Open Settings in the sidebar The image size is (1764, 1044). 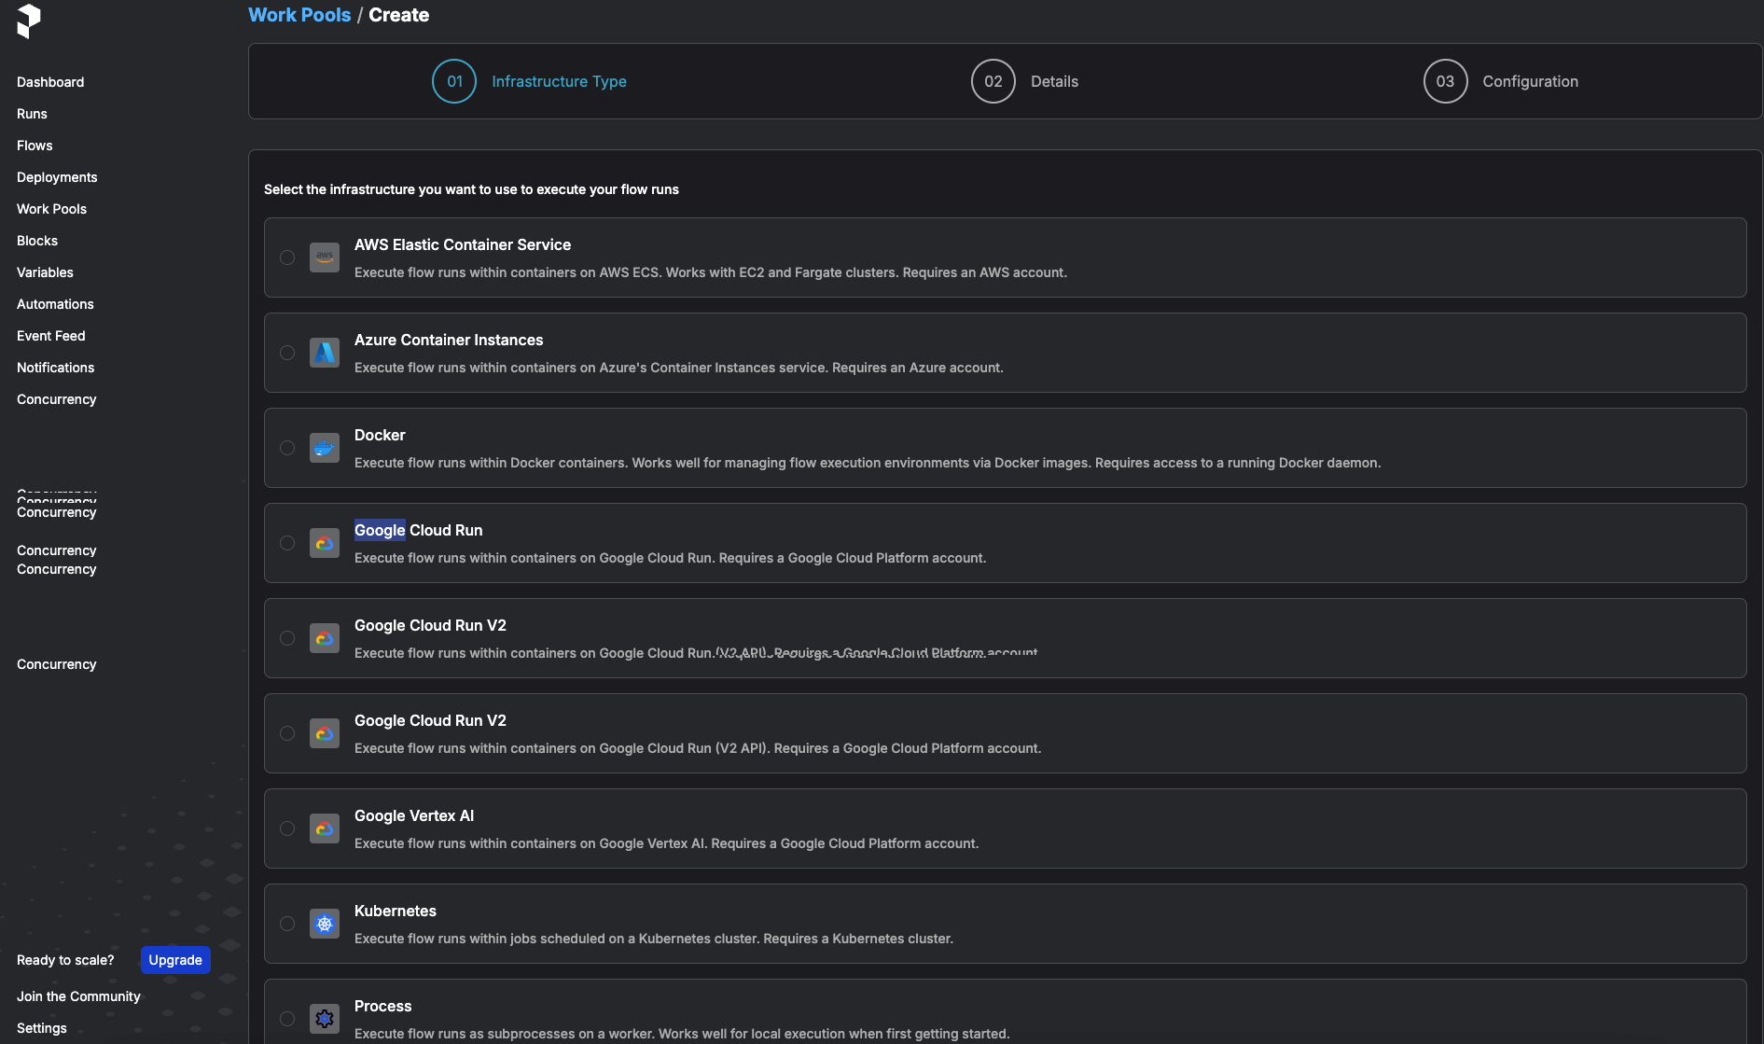coord(42,1028)
